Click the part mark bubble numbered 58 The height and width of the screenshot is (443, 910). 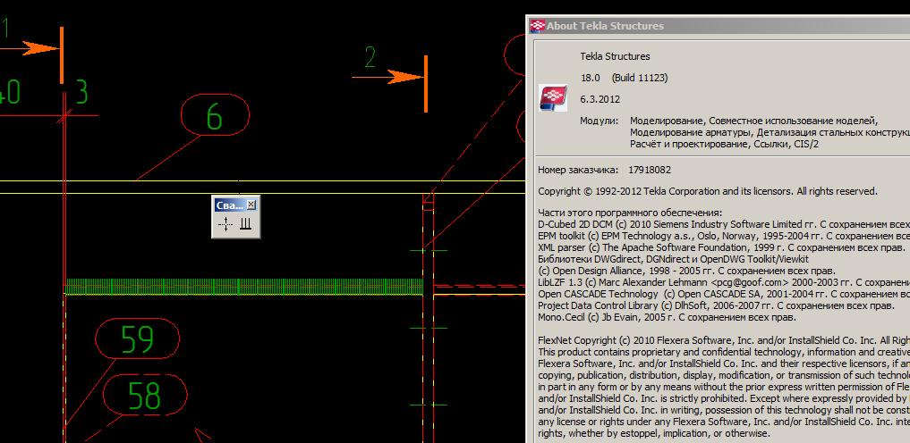[144, 394]
